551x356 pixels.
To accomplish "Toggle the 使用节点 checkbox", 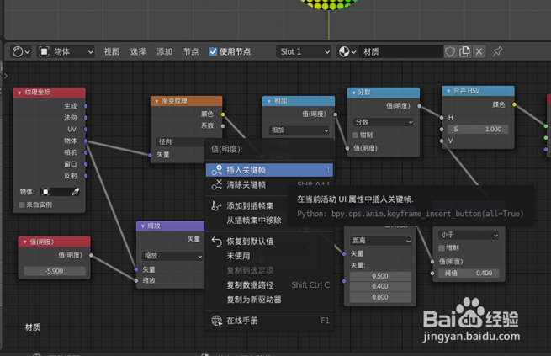I will pos(213,51).
